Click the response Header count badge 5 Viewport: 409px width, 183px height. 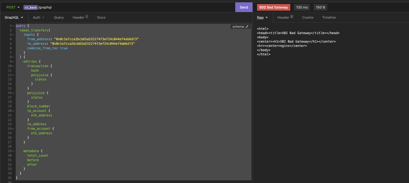point(292,17)
